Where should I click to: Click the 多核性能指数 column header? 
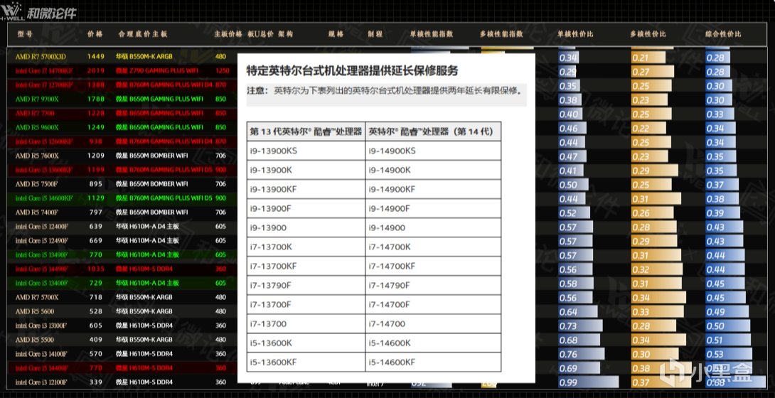tap(501, 34)
